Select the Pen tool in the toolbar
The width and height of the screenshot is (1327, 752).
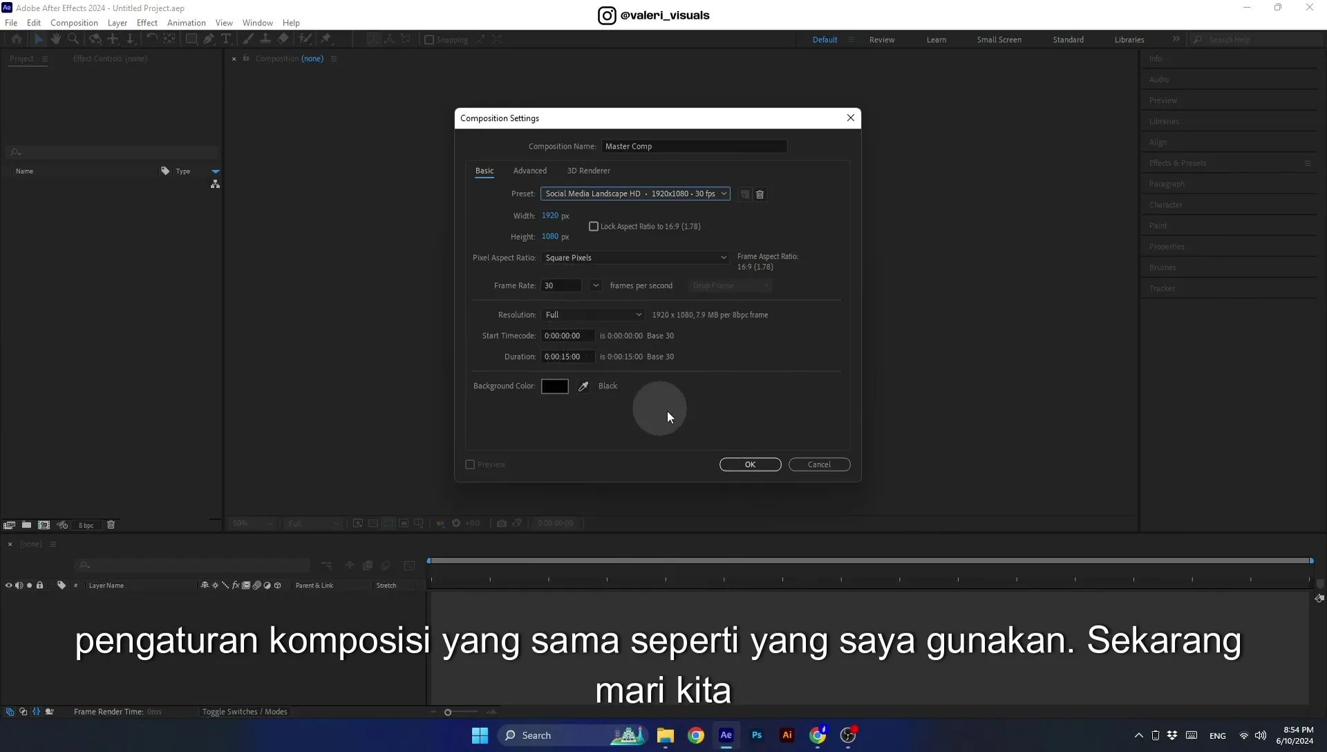[208, 39]
